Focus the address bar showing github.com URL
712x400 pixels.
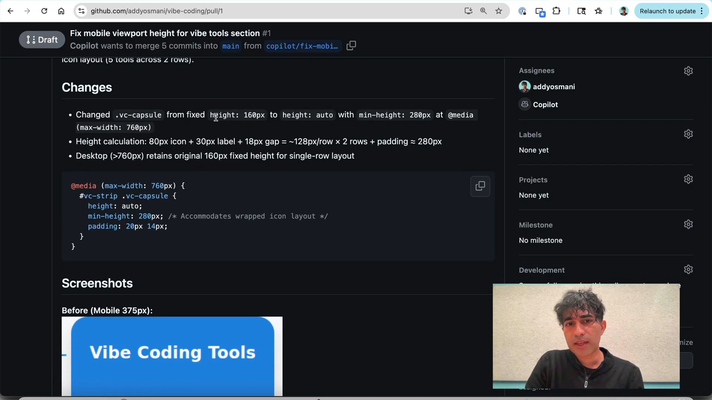pos(274,11)
